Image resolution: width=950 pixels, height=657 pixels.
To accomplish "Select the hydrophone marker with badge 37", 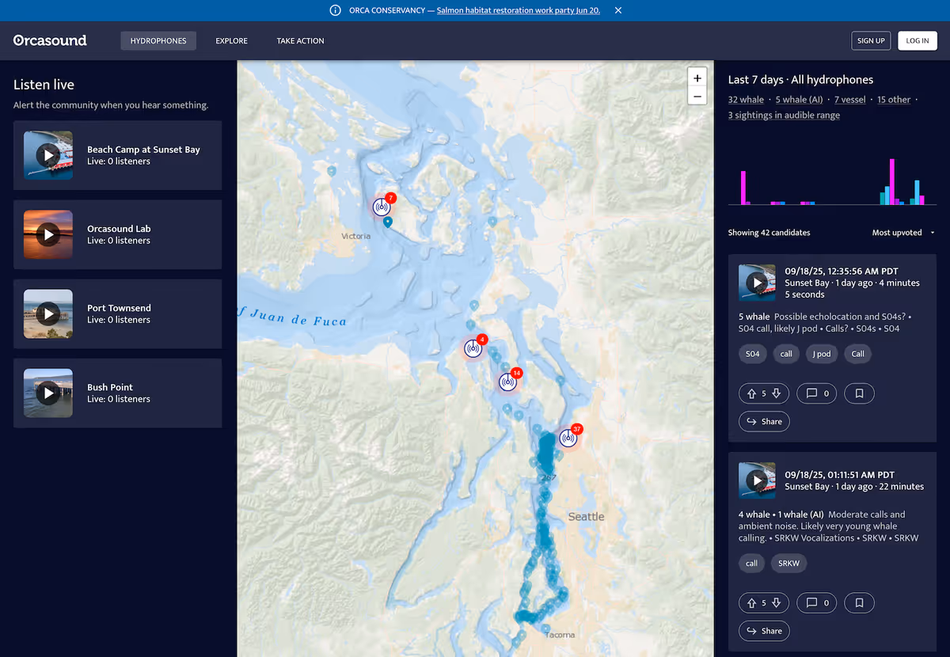I will click(x=568, y=438).
